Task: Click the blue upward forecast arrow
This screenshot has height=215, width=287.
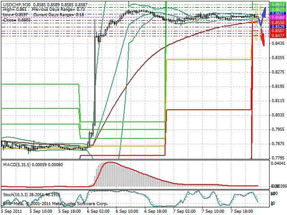Action: (262, 17)
